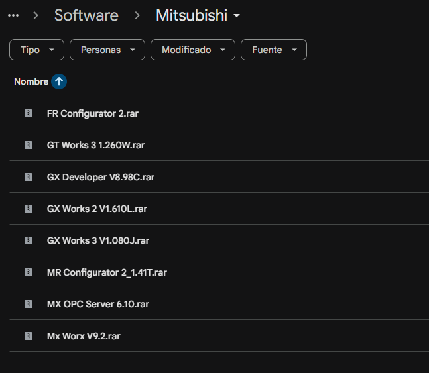Click the archive icon beside Mx Worx V9.2.rar
This screenshot has height=373, width=429.
tap(29, 336)
